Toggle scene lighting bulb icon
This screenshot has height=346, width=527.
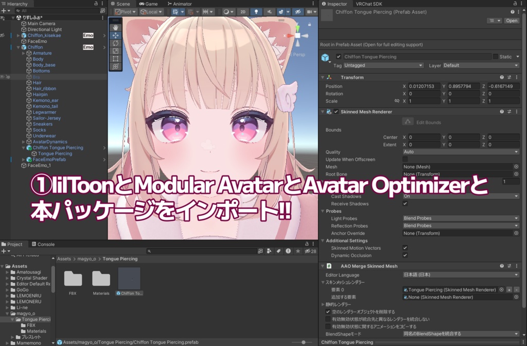(256, 12)
